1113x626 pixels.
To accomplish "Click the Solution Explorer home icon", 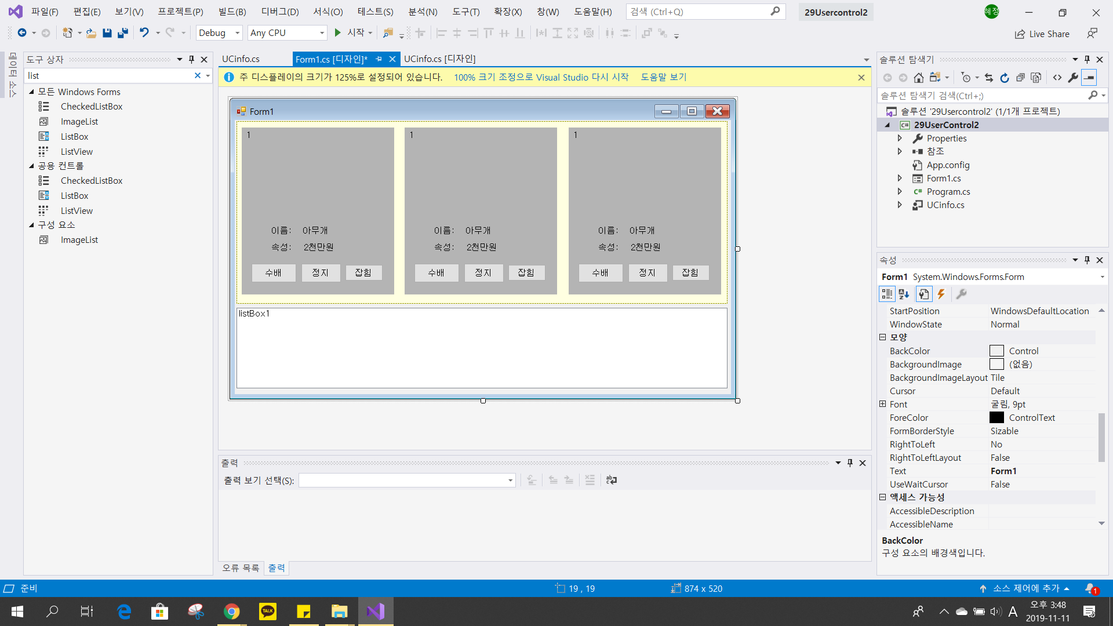I will click(x=918, y=78).
